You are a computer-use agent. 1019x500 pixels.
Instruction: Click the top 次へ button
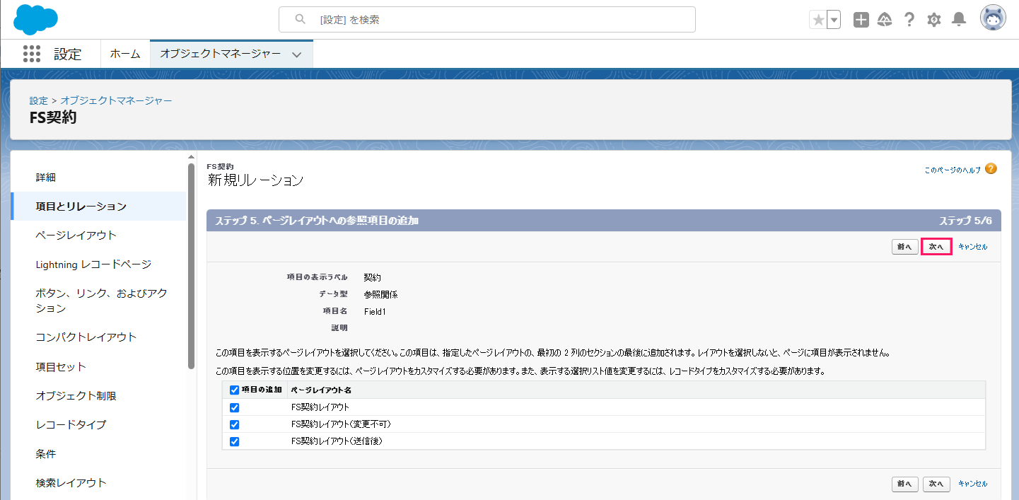[x=936, y=247]
